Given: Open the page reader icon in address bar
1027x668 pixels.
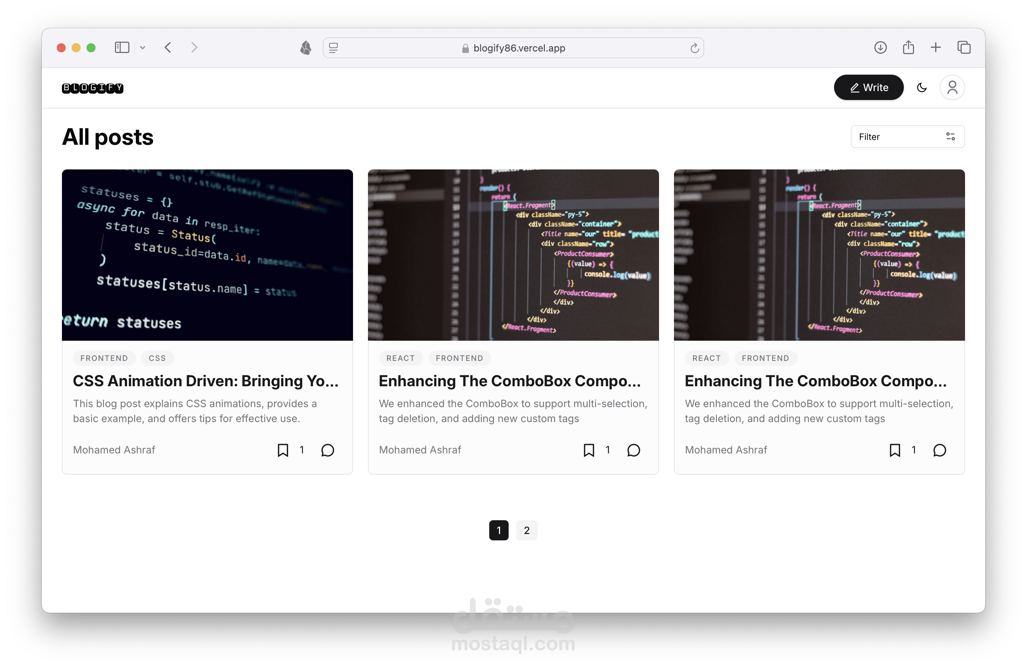Looking at the screenshot, I should point(334,48).
